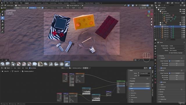This screenshot has height=105, width=186.
Task: Disable Cube.003 in renders via camera icon
Action: [184, 30]
